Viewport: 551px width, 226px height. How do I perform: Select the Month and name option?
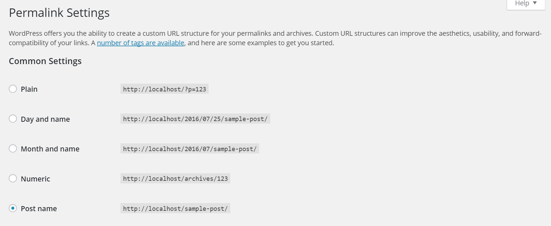(x=13, y=148)
